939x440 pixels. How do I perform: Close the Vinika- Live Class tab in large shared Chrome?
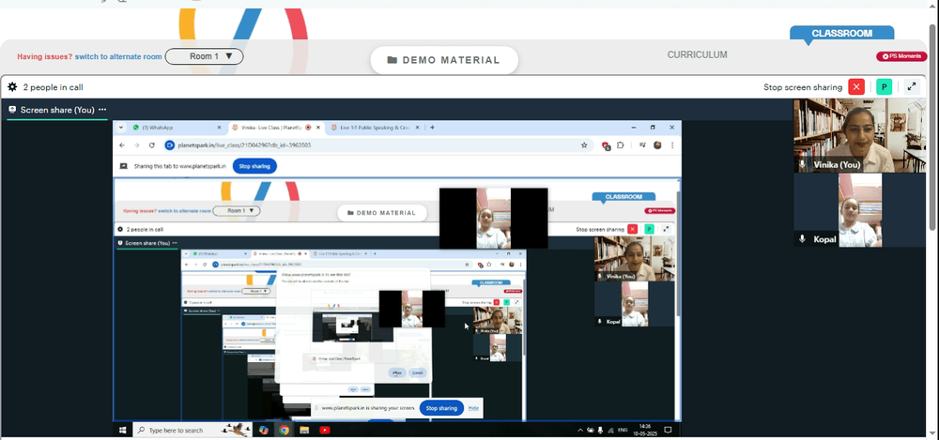click(x=318, y=128)
